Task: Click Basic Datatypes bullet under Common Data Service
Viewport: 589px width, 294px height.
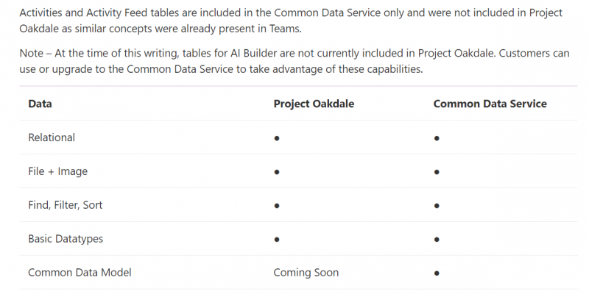Action: (437, 240)
